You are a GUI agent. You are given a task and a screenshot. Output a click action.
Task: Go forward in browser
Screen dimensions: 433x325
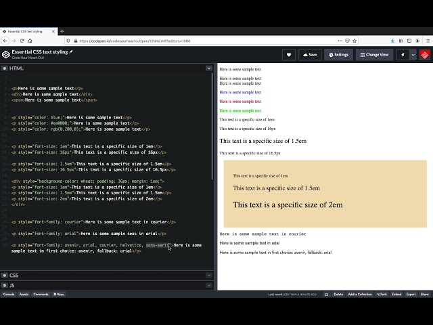point(14,41)
